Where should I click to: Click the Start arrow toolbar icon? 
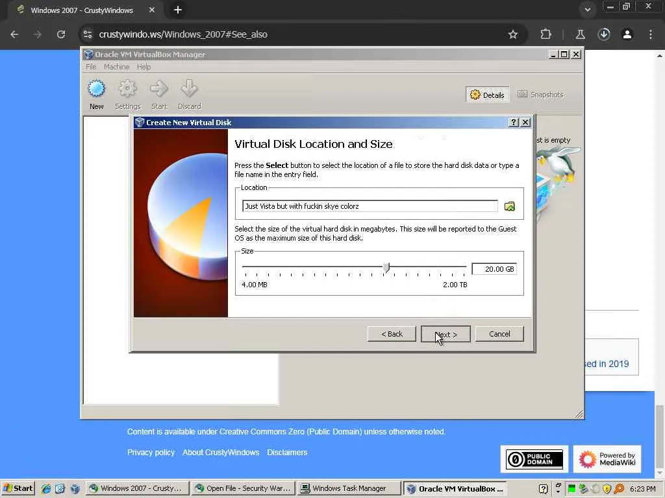[159, 95]
